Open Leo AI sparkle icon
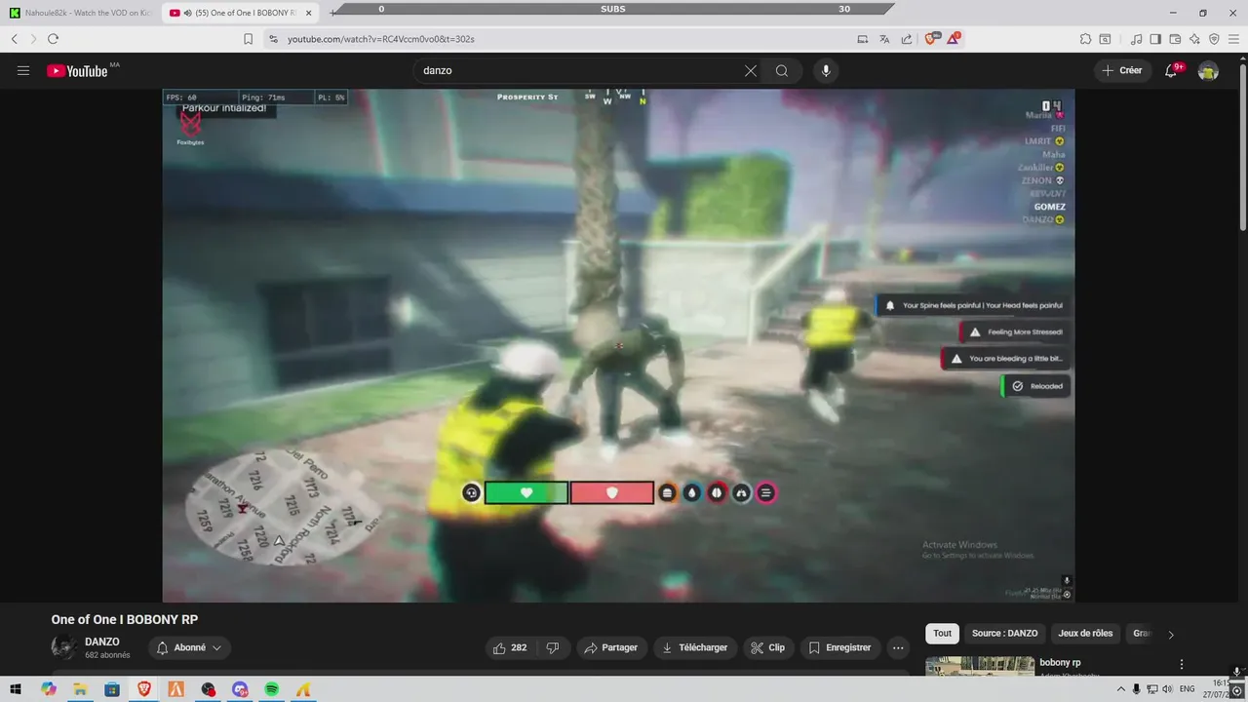 pyautogui.click(x=1194, y=39)
